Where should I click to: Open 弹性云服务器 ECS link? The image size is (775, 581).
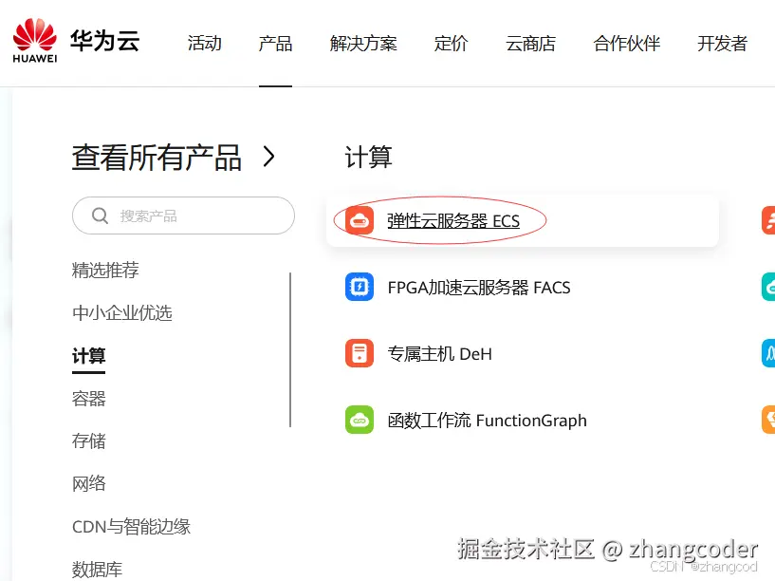click(453, 221)
